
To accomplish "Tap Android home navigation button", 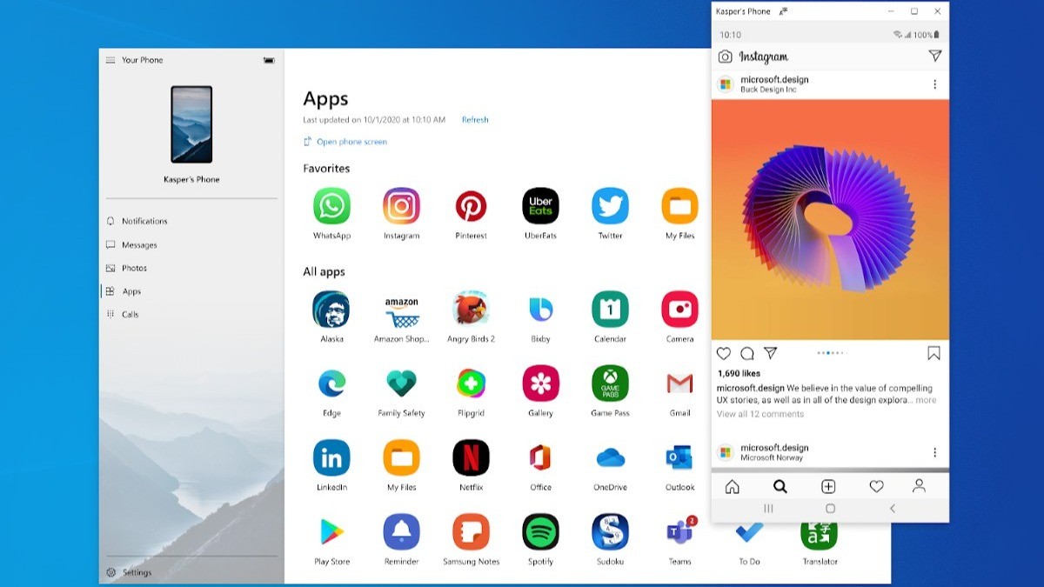I will [x=830, y=509].
